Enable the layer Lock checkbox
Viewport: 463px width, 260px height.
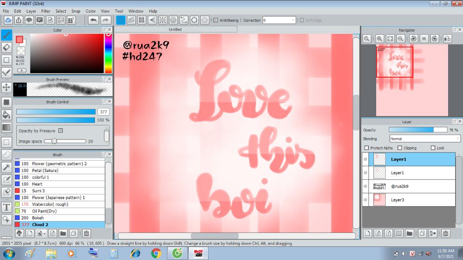coord(433,148)
